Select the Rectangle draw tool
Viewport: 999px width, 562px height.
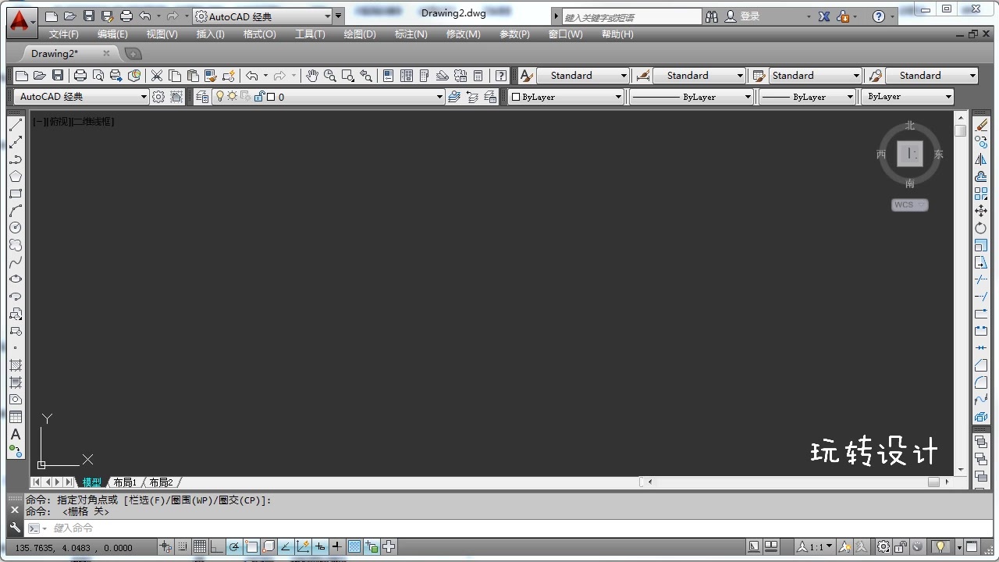pos(16,194)
